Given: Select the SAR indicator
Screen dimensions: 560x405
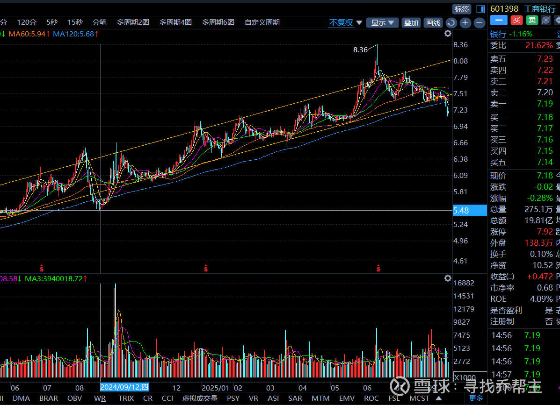Looking at the screenshot, I should (x=295, y=398).
